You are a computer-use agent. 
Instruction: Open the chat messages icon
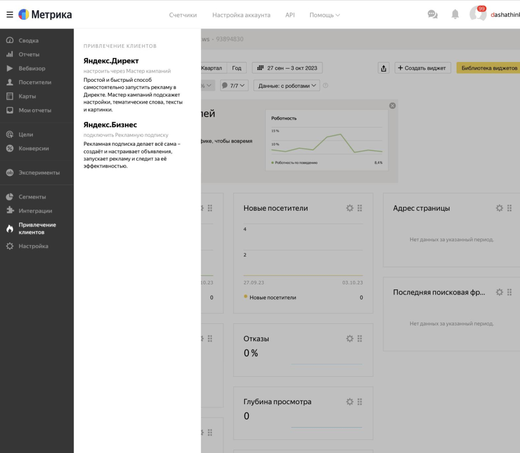tap(433, 15)
